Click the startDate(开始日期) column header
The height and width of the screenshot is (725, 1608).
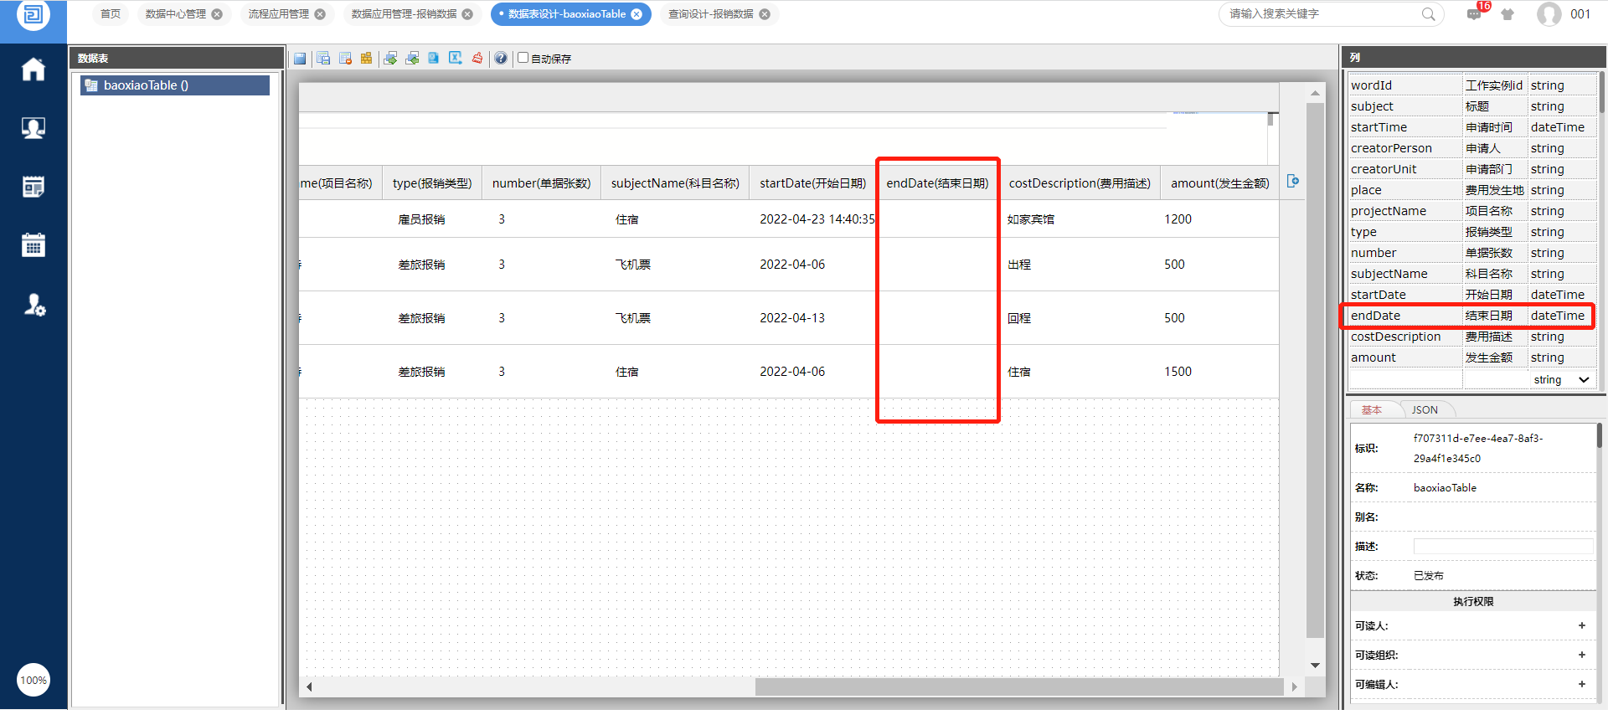(812, 183)
